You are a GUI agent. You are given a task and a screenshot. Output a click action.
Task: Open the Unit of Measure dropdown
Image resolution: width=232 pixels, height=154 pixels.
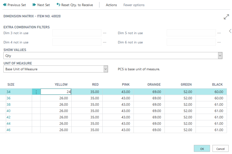point(106,69)
